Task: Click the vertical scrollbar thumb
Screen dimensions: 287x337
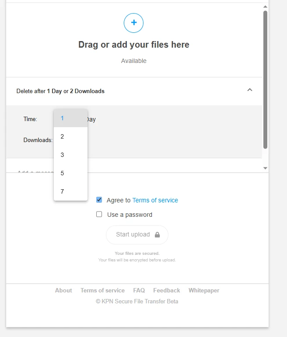Action: (x=265, y=79)
